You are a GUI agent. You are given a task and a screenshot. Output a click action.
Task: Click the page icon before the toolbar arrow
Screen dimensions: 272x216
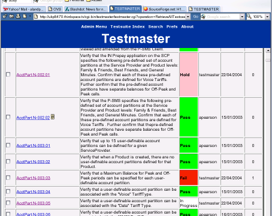[x=25, y=16]
